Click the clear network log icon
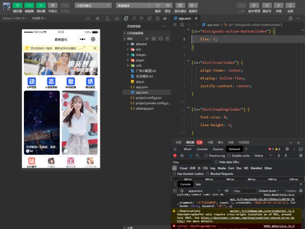Screen dimensions: 305x229 pos(182,155)
